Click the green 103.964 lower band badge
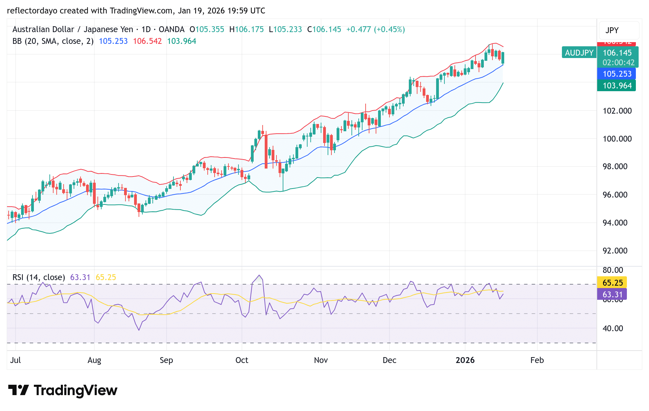Image resolution: width=649 pixels, height=411 pixels. (617, 85)
